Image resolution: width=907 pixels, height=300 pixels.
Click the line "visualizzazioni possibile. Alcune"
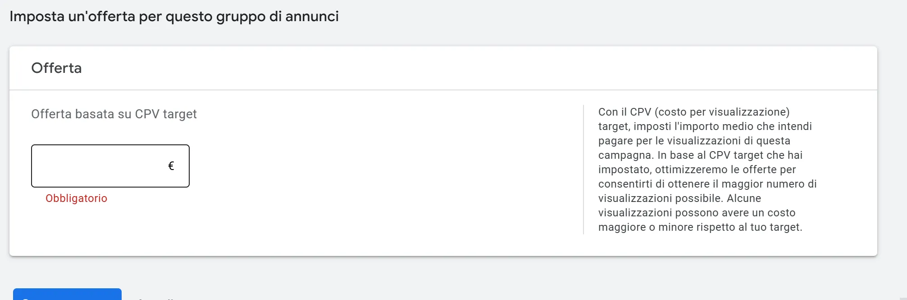(679, 198)
